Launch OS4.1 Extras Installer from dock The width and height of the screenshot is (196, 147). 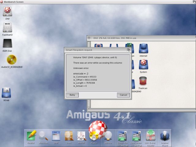pos(151,135)
